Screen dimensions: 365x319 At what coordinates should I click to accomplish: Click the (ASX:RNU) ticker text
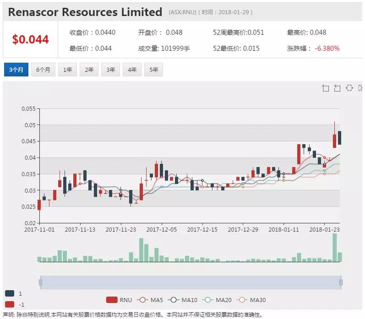[x=182, y=12]
